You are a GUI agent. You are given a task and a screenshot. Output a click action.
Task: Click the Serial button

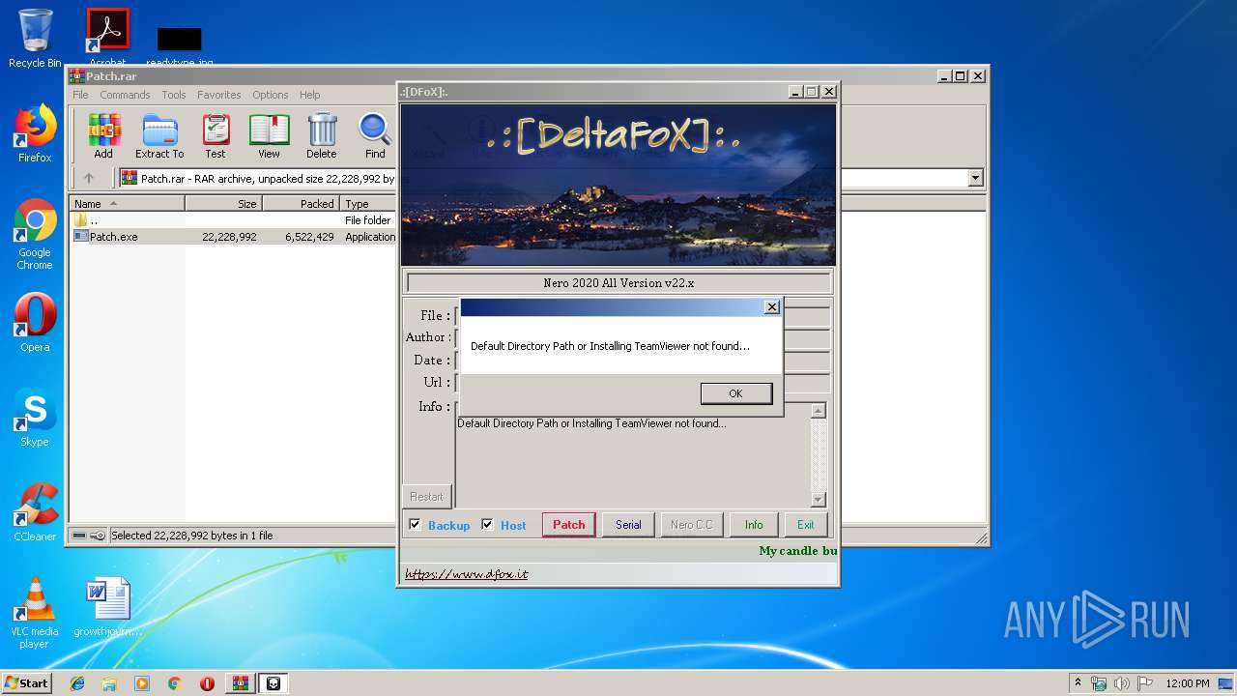(x=628, y=525)
